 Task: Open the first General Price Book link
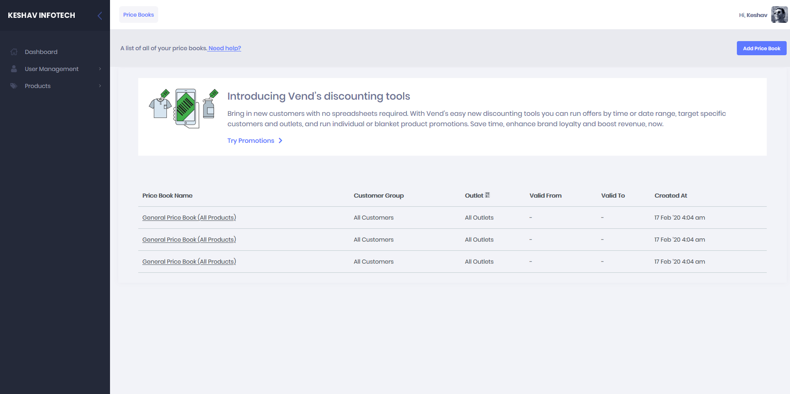189,218
